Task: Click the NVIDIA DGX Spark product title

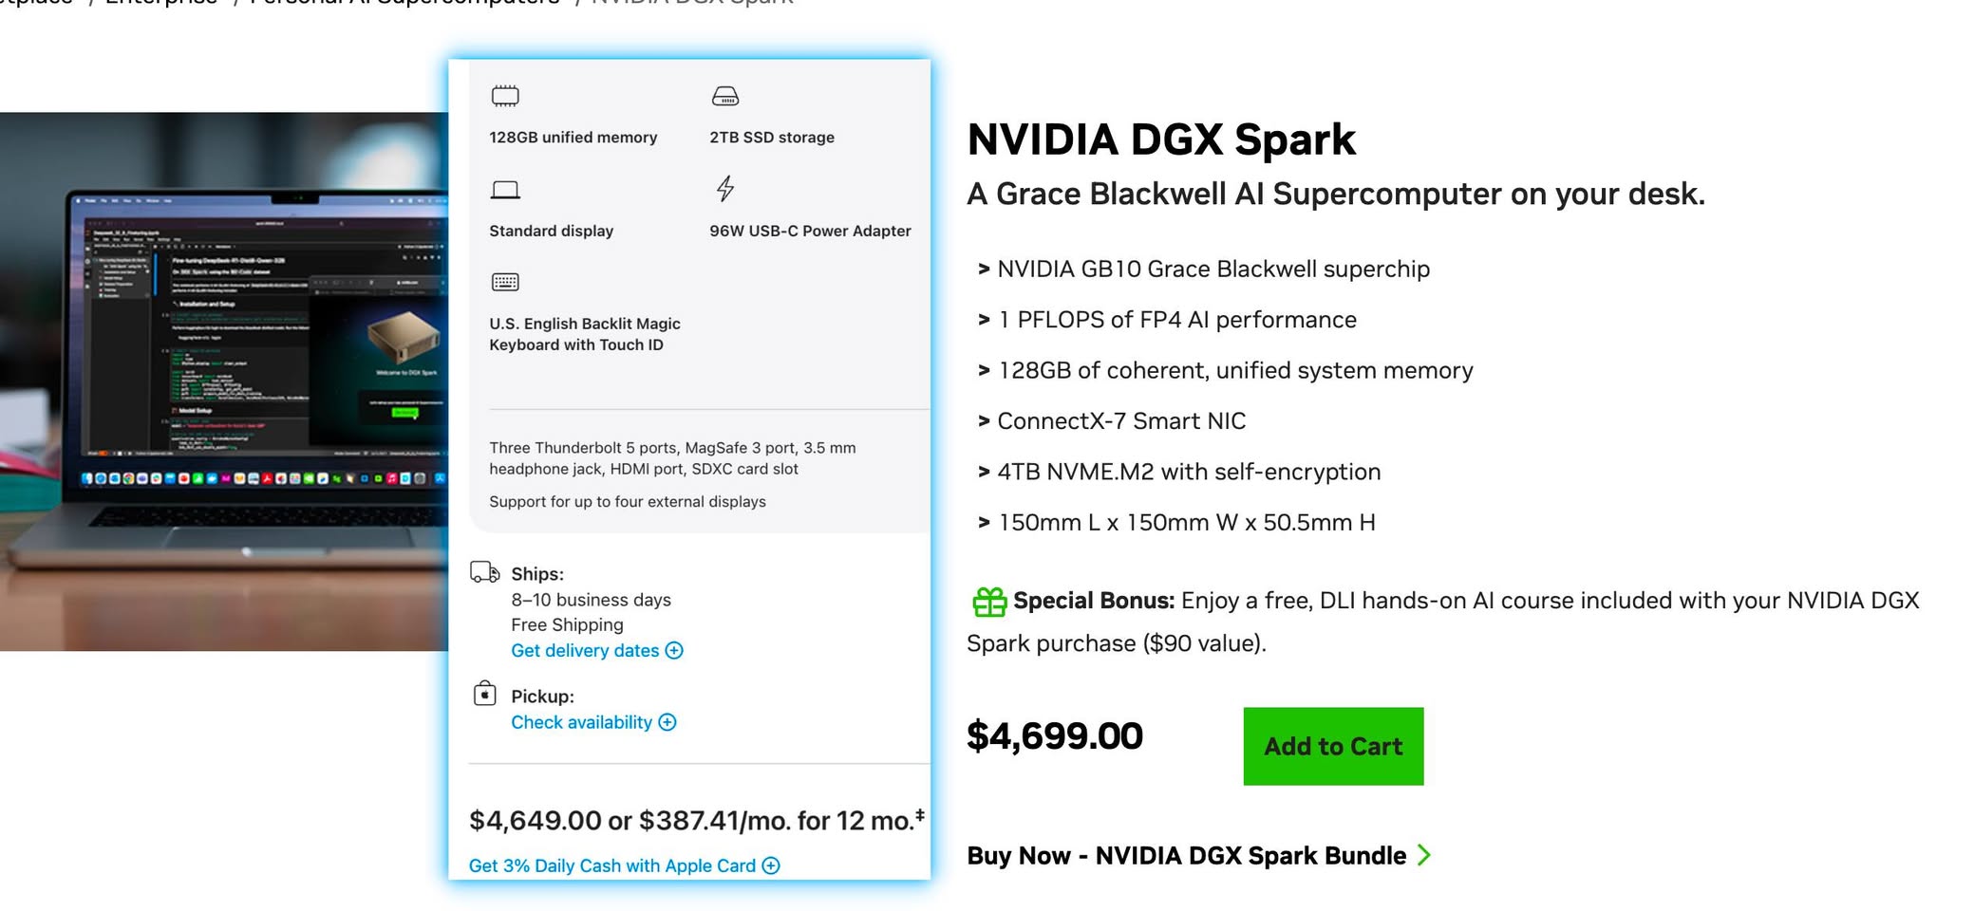Action: 1160,139
